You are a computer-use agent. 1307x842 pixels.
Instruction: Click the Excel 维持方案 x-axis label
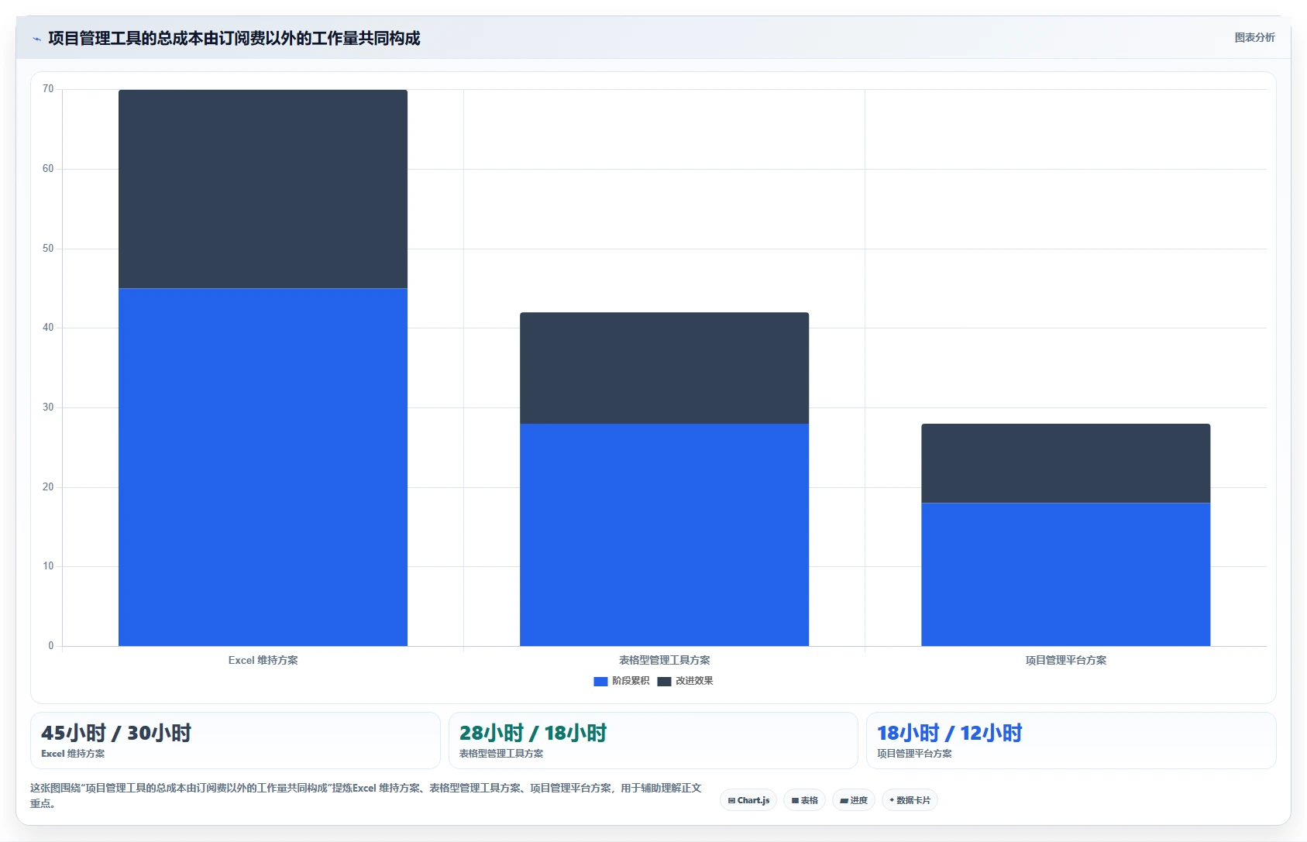[263, 660]
